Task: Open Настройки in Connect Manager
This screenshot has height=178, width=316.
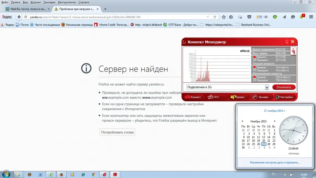Action: pyautogui.click(x=284, y=97)
